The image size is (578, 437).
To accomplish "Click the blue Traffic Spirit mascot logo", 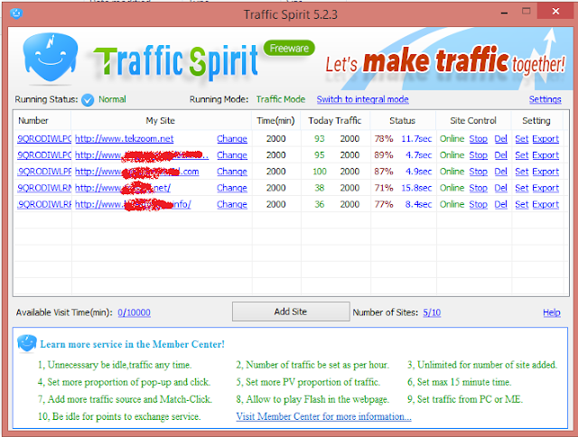I will point(51,57).
